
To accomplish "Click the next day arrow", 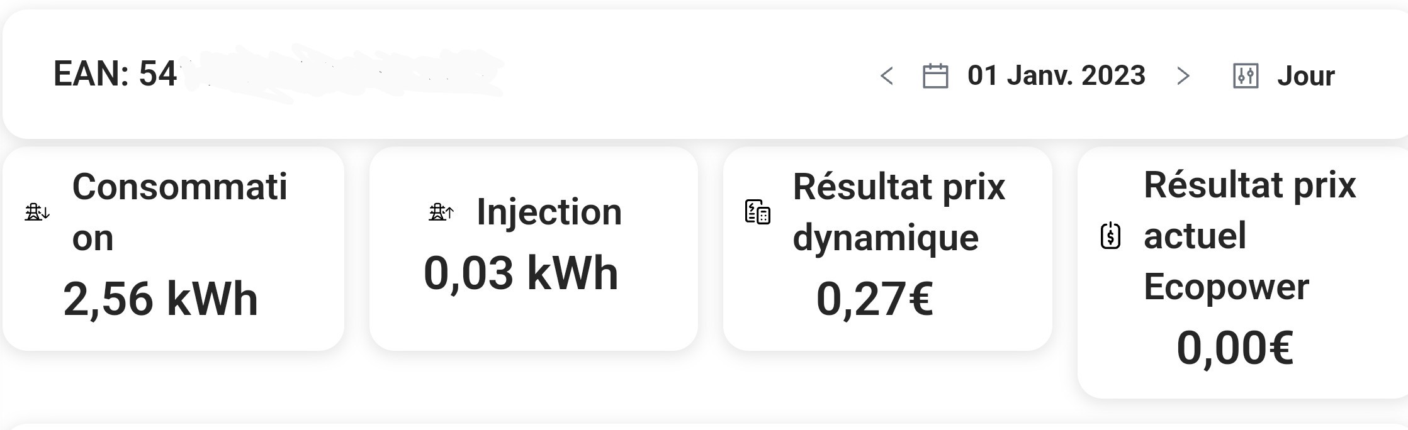I will 1183,76.
